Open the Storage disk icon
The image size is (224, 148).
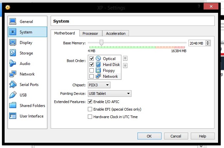pos(13,53)
